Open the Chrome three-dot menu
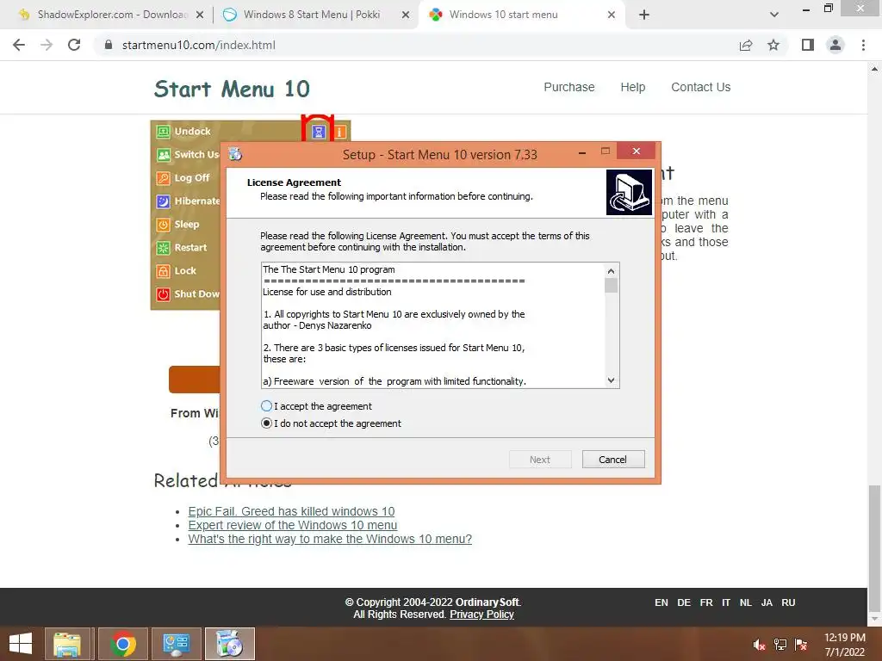 click(x=863, y=45)
